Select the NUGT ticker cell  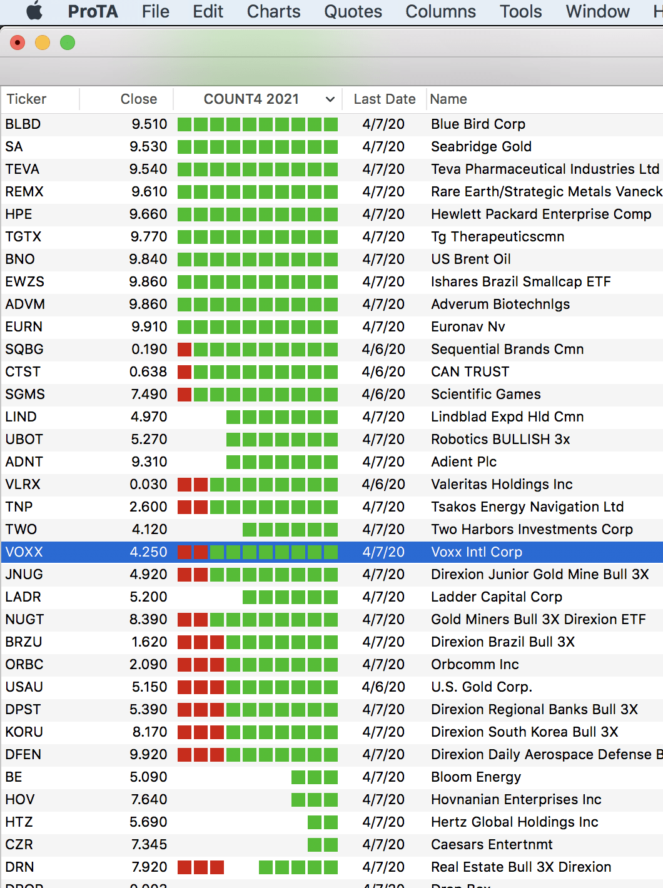pyautogui.click(x=24, y=620)
